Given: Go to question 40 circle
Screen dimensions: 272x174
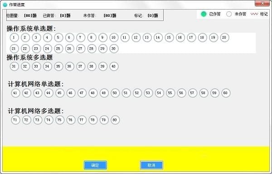Looking at the screenshot, I should [114, 66].
